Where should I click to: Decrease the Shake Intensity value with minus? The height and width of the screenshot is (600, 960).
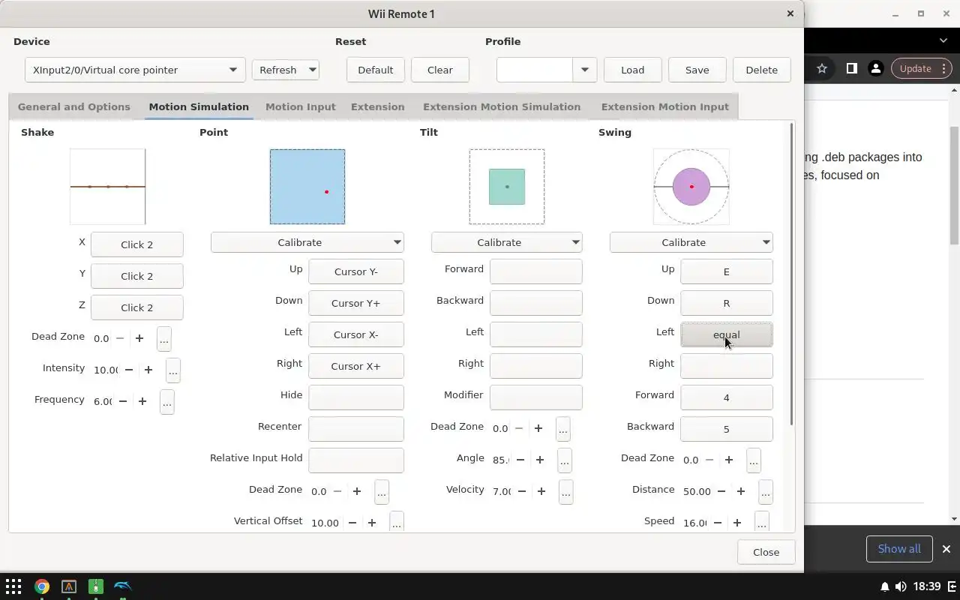click(129, 370)
